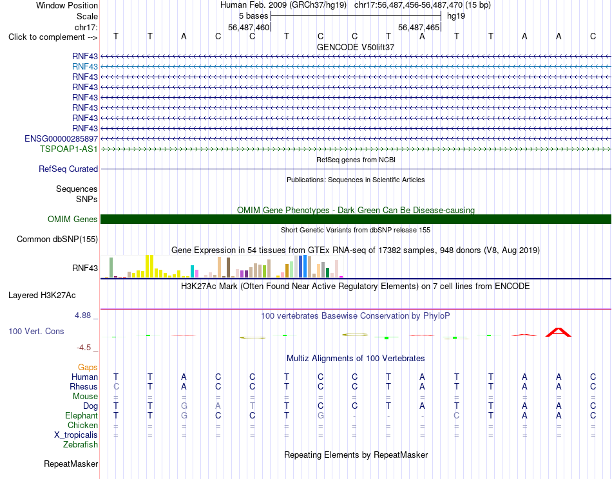
Task: Open the ENSG00000285897 gene label
Action: [61, 139]
